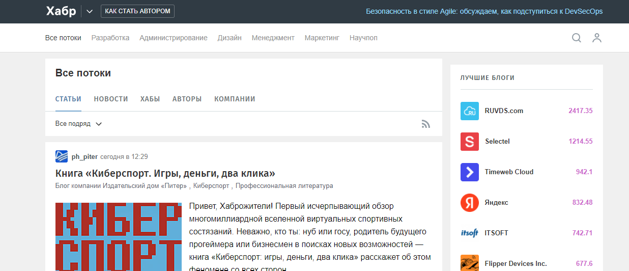Open the RSS feed icon

coord(426,124)
